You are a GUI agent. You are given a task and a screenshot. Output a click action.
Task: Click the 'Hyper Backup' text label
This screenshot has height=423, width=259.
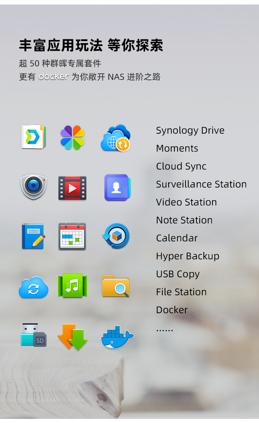coord(188,256)
